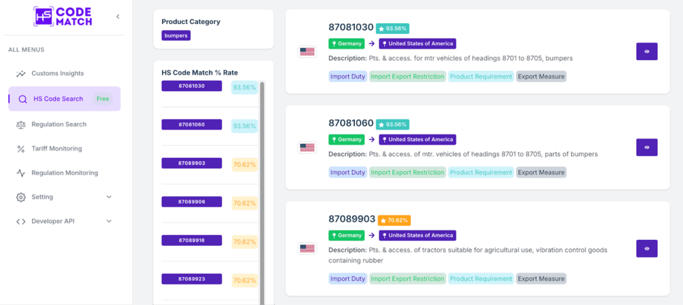The image size is (683, 305).
Task: Open Regulation Search menu item
Action: [59, 125]
